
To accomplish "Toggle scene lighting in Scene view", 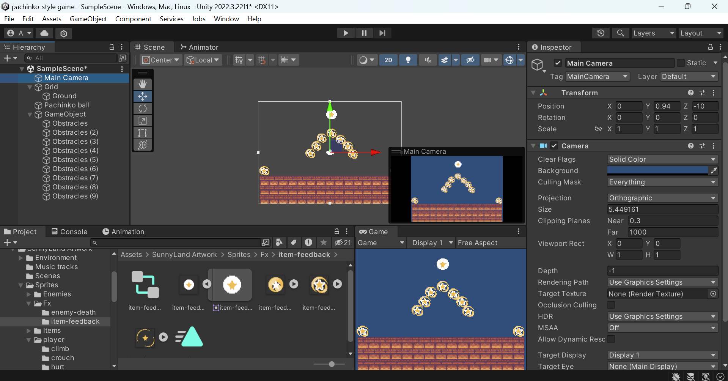I will point(408,60).
